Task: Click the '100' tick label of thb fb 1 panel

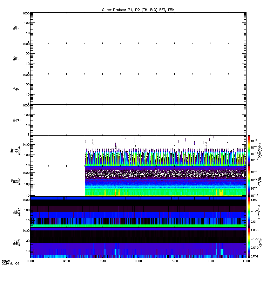Action: pyautogui.click(x=27, y=84)
